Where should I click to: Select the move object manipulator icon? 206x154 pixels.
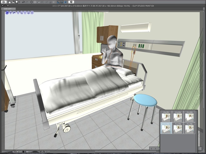(18, 13)
